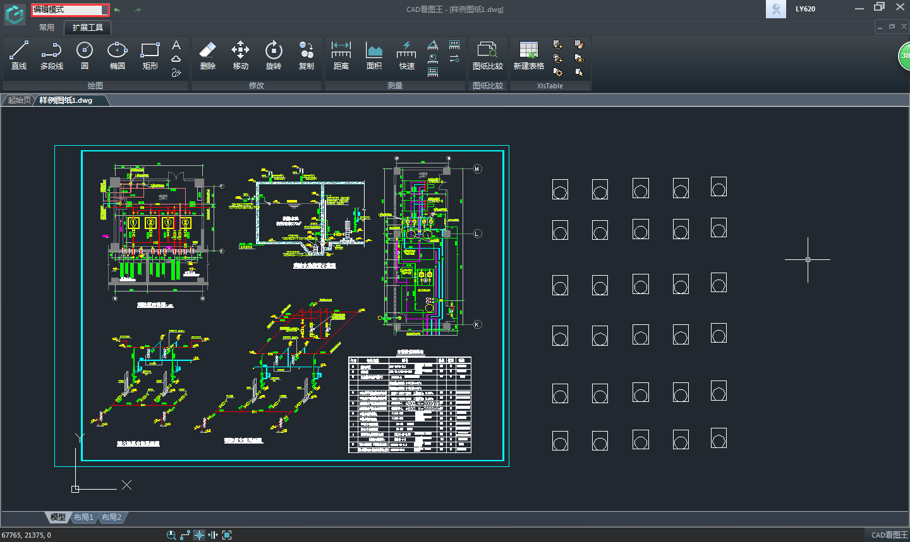This screenshot has height=542, width=910.
Task: Switch to the 常用 ribbon tab
Action: [47, 28]
